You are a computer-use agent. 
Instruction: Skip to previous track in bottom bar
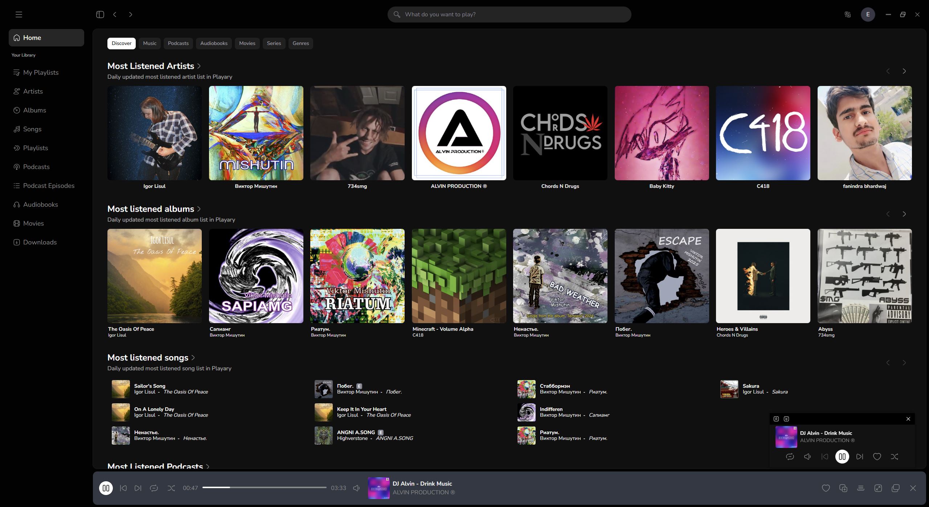coord(123,488)
